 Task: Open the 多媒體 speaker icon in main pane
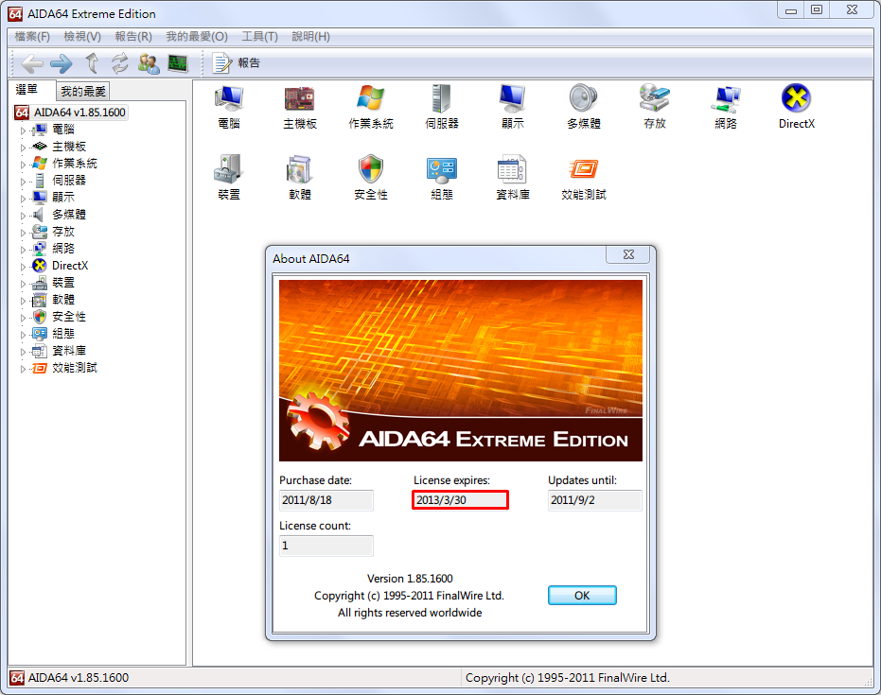click(x=584, y=107)
